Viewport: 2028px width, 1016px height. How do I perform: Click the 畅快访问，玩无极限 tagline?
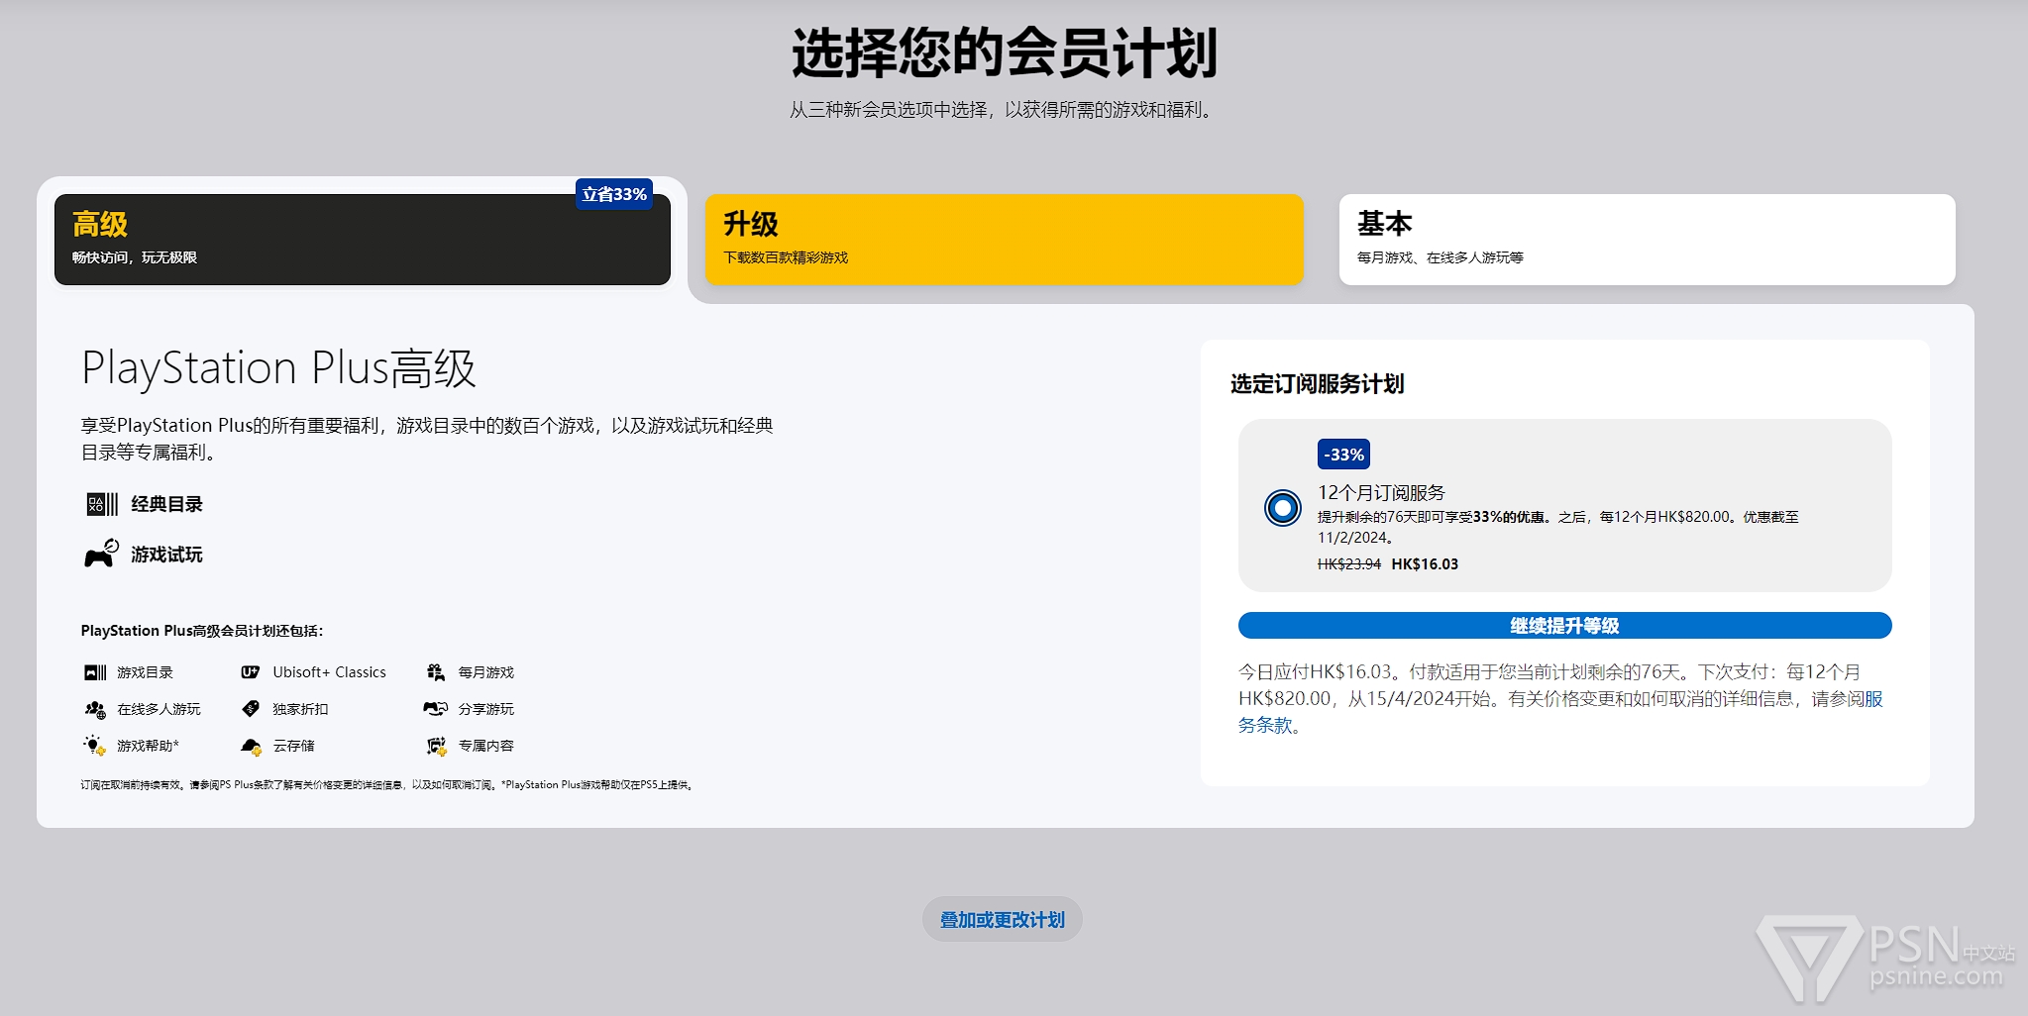tap(135, 257)
